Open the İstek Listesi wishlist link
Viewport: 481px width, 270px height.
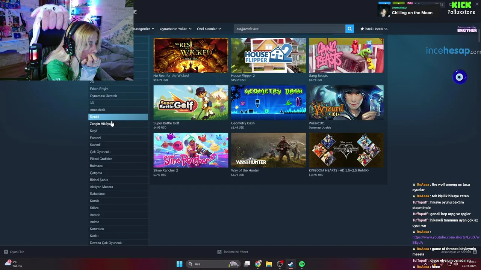374,29
